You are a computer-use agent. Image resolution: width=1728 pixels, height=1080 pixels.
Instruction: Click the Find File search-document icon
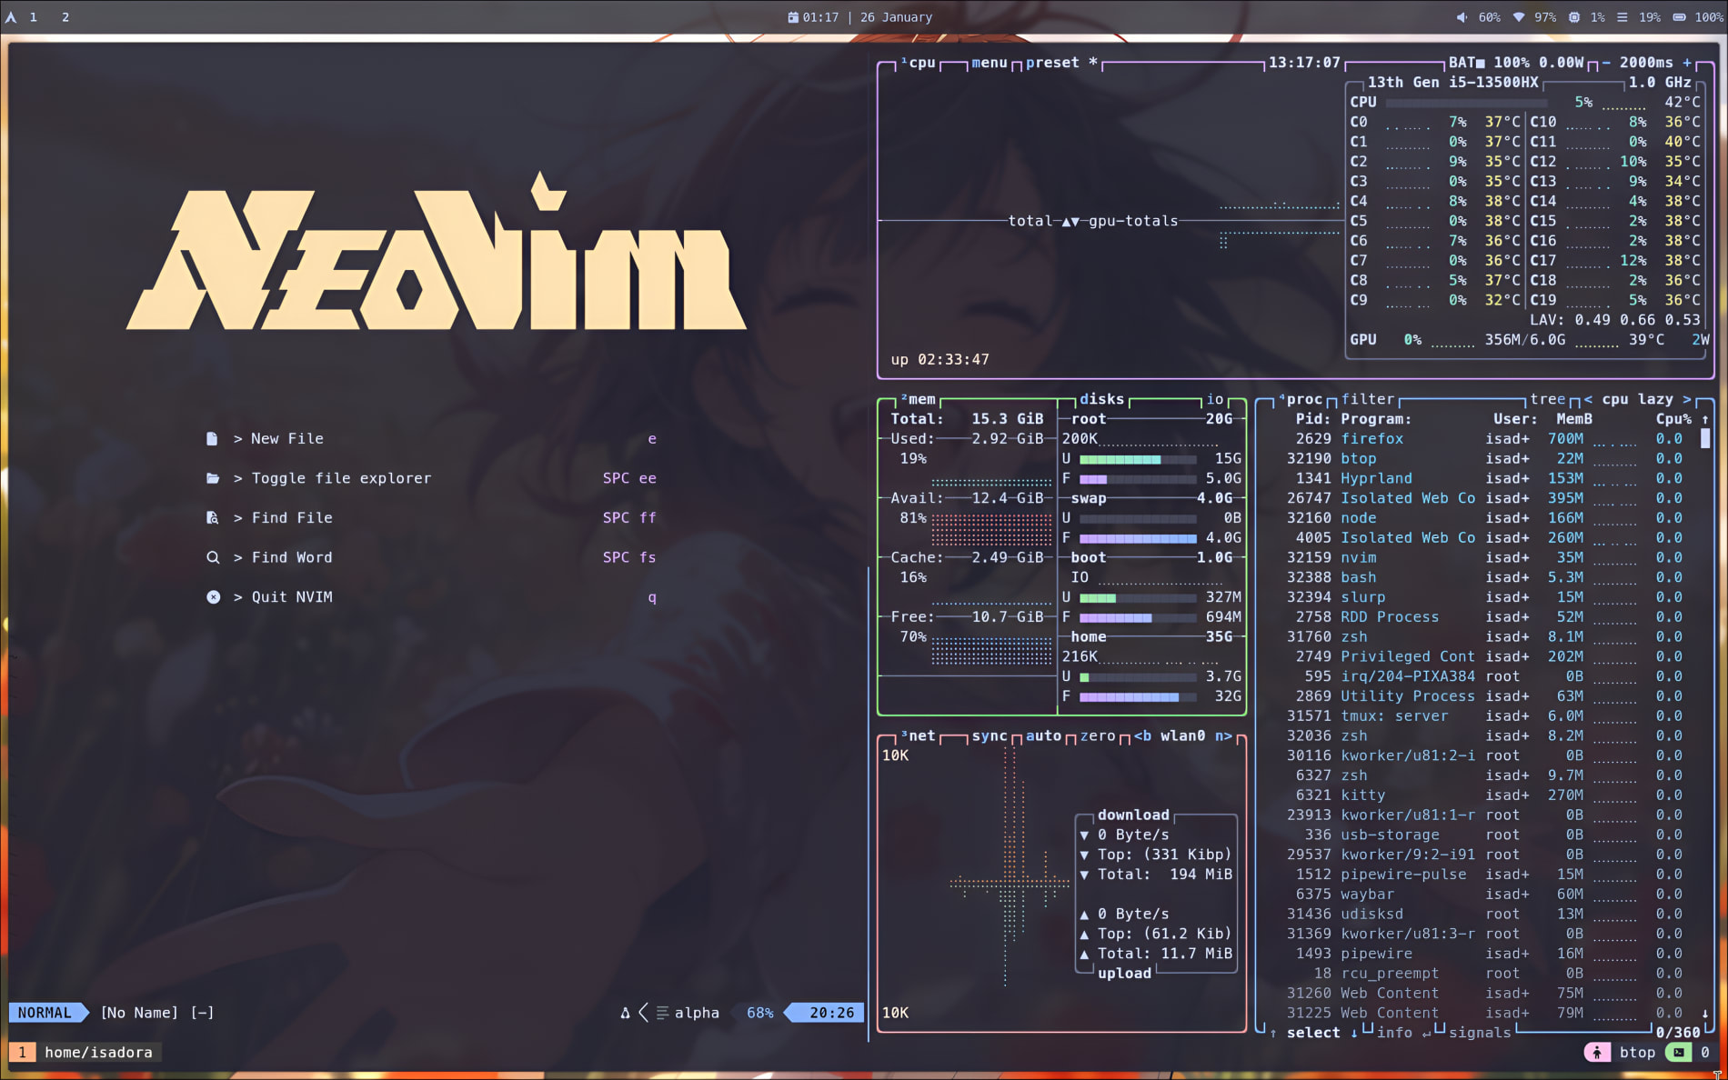(212, 517)
